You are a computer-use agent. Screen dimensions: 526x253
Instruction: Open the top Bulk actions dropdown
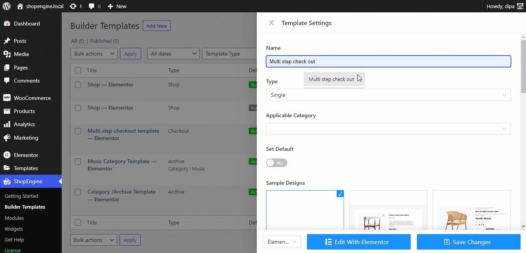(x=94, y=54)
